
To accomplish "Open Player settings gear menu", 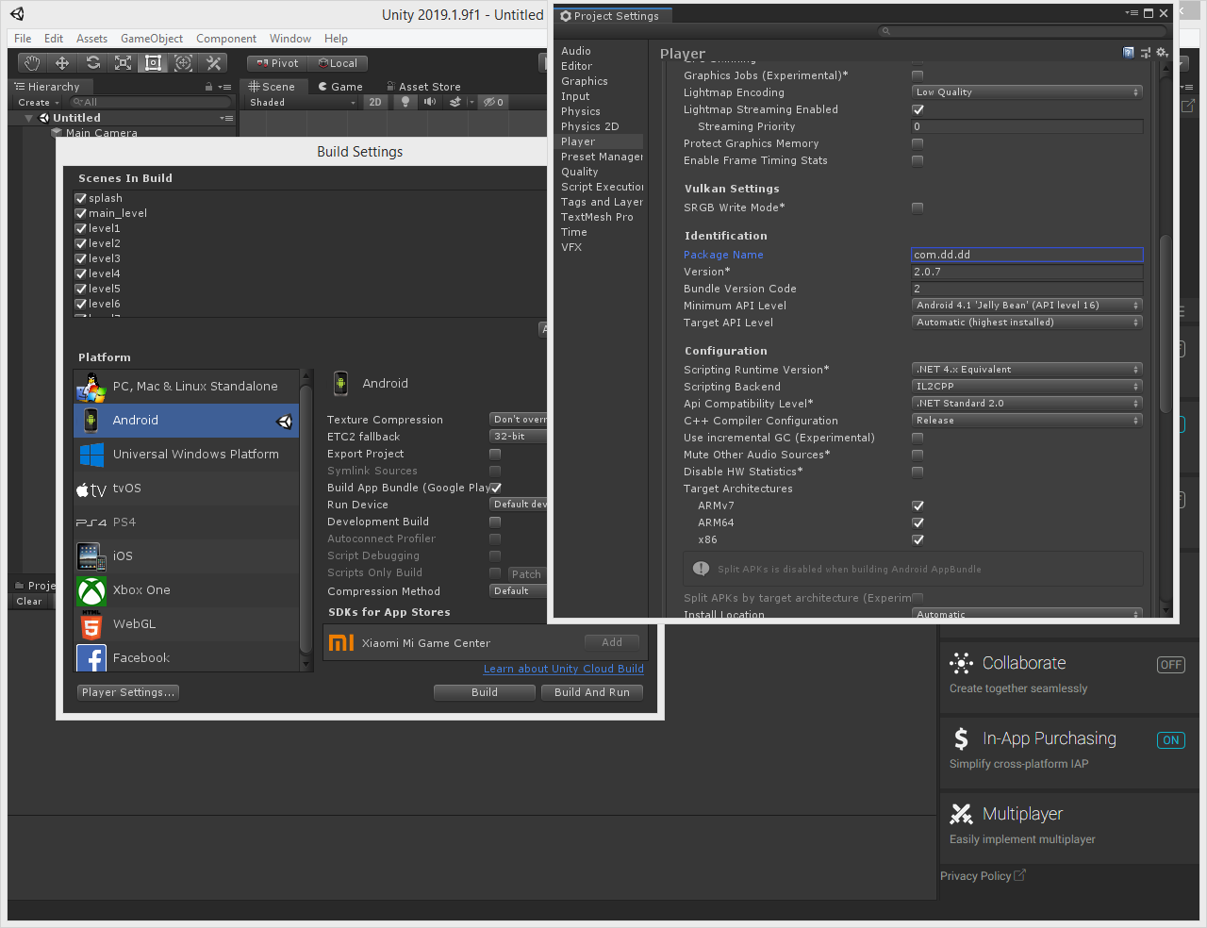I will click(1162, 53).
